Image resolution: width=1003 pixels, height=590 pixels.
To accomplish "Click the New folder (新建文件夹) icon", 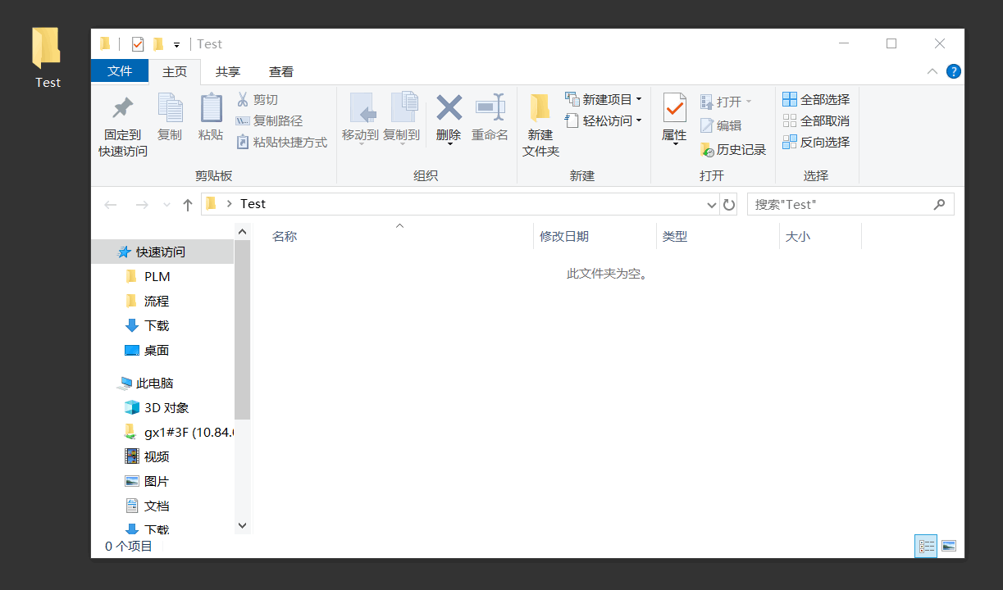I will (x=540, y=107).
